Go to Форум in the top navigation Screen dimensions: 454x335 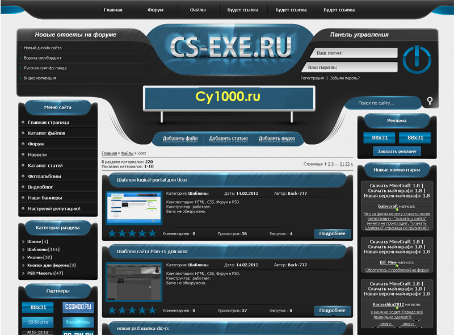tap(155, 10)
